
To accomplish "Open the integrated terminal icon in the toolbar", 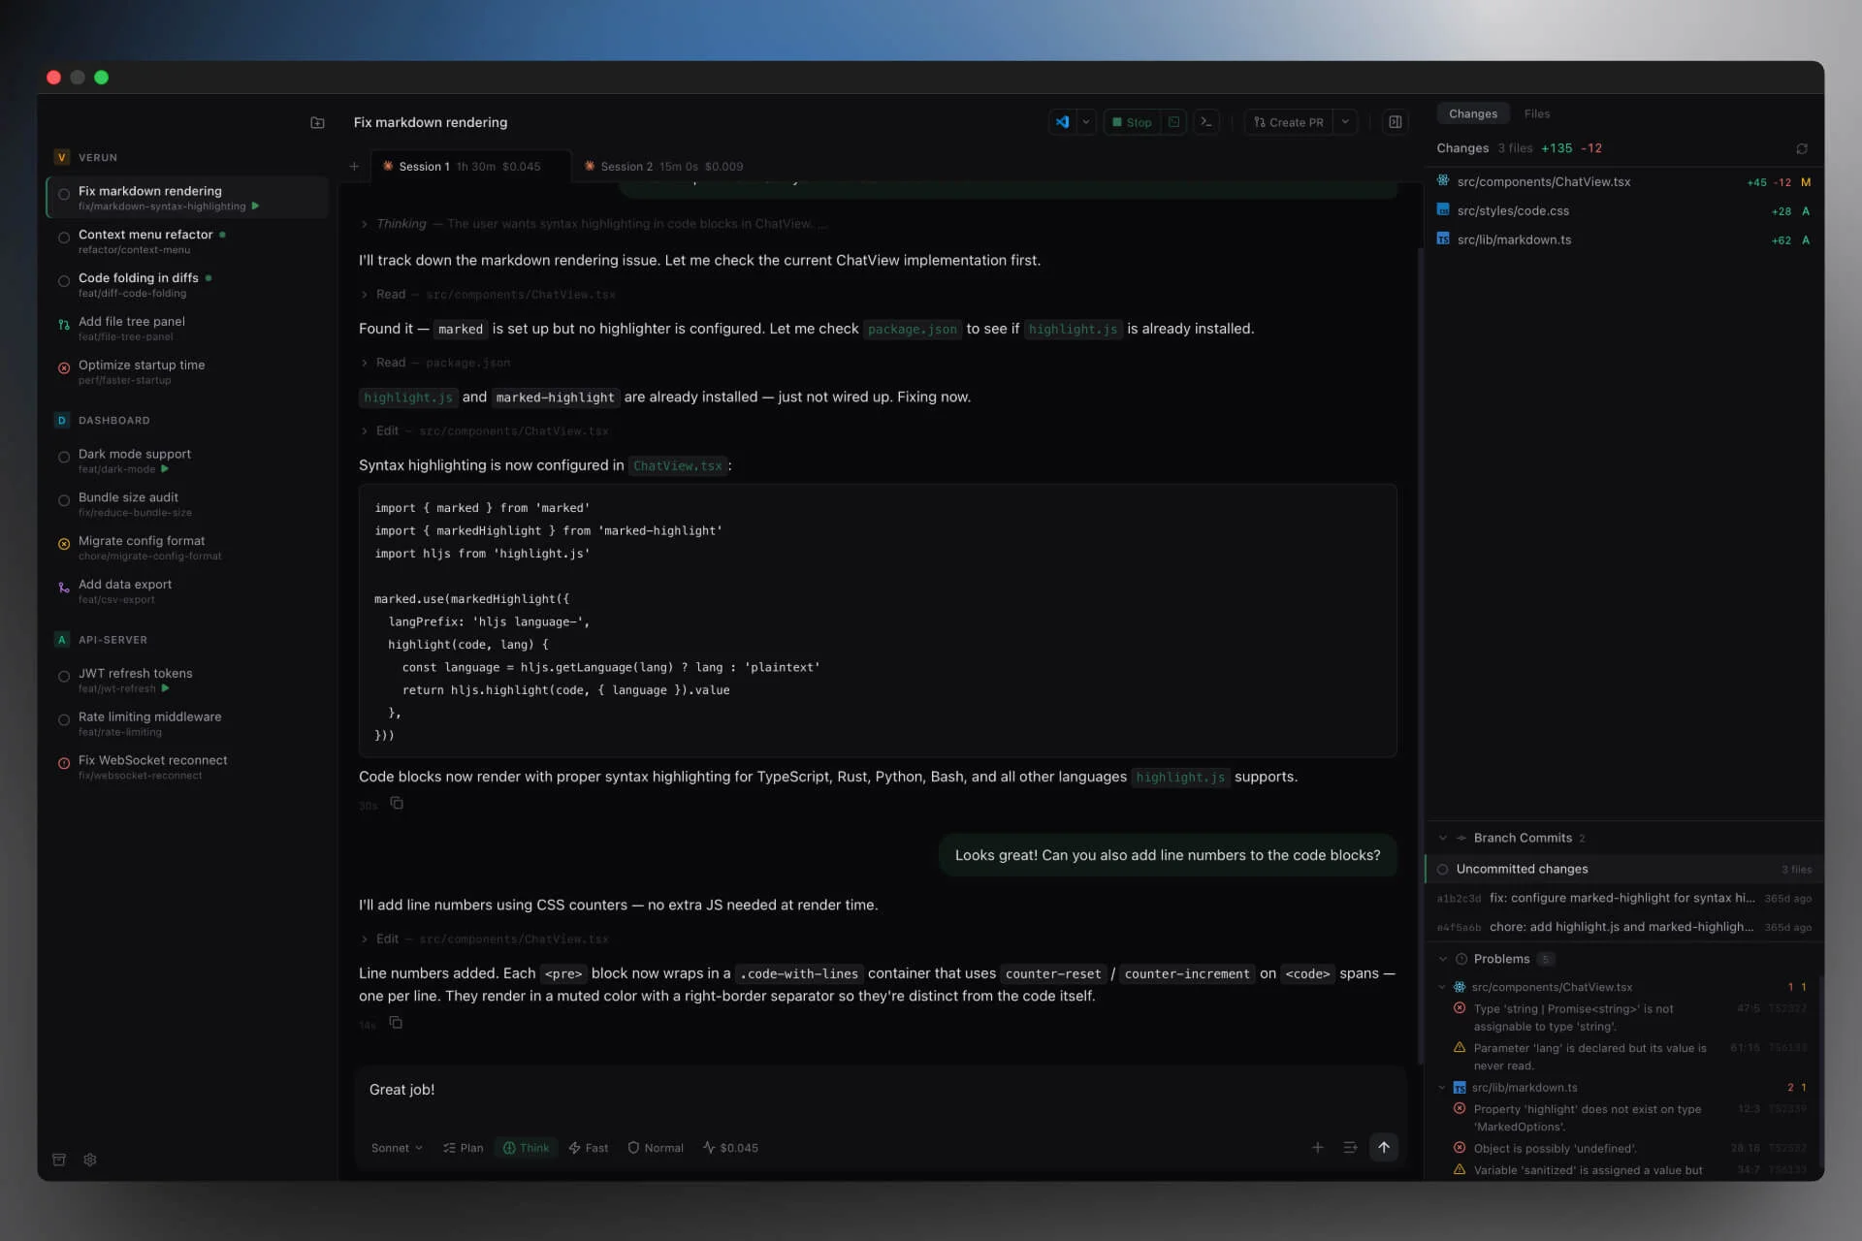I will pos(1205,121).
